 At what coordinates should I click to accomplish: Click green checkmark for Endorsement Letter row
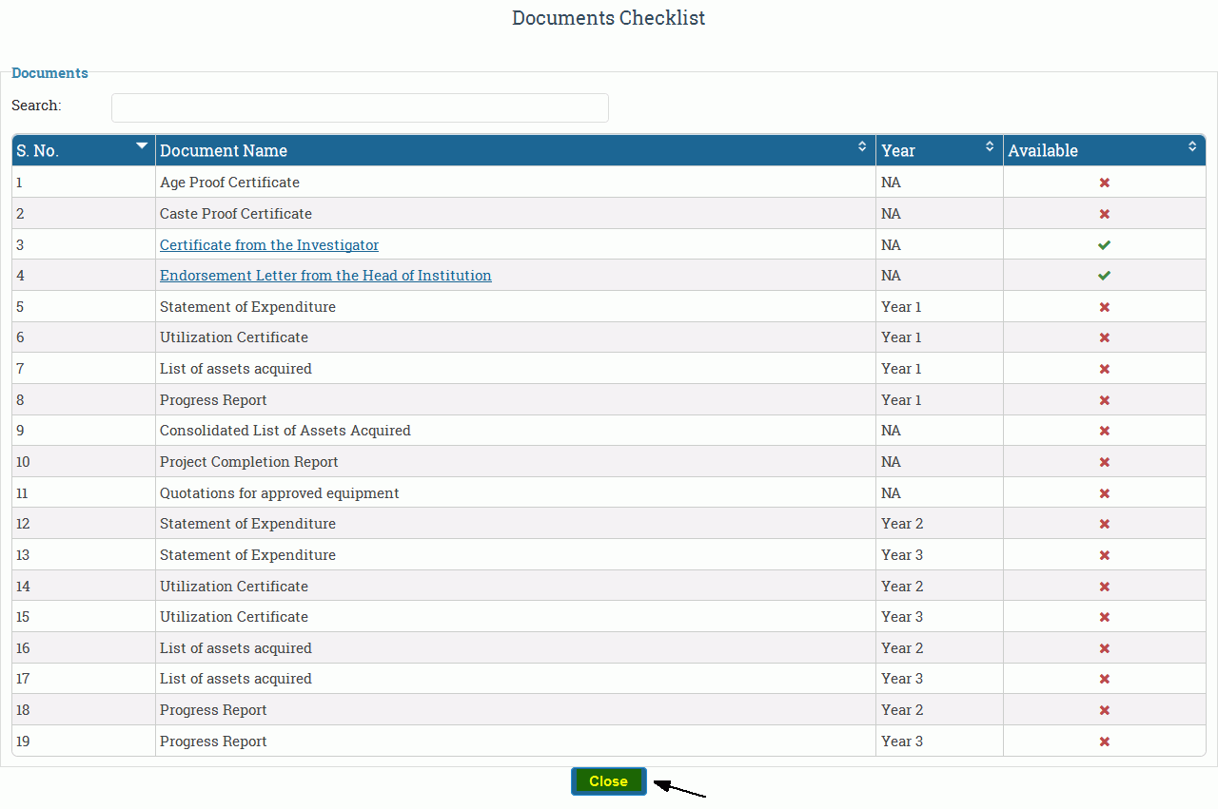(1105, 276)
